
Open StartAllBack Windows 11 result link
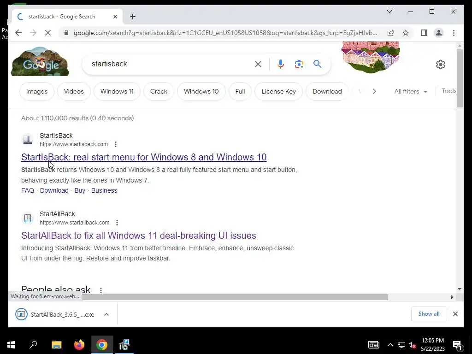point(138,236)
